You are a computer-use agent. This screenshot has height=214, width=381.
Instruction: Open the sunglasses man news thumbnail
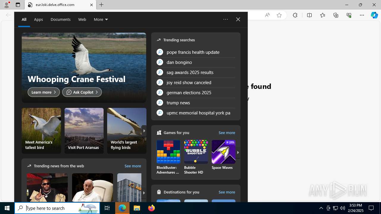pyautogui.click(x=47, y=188)
